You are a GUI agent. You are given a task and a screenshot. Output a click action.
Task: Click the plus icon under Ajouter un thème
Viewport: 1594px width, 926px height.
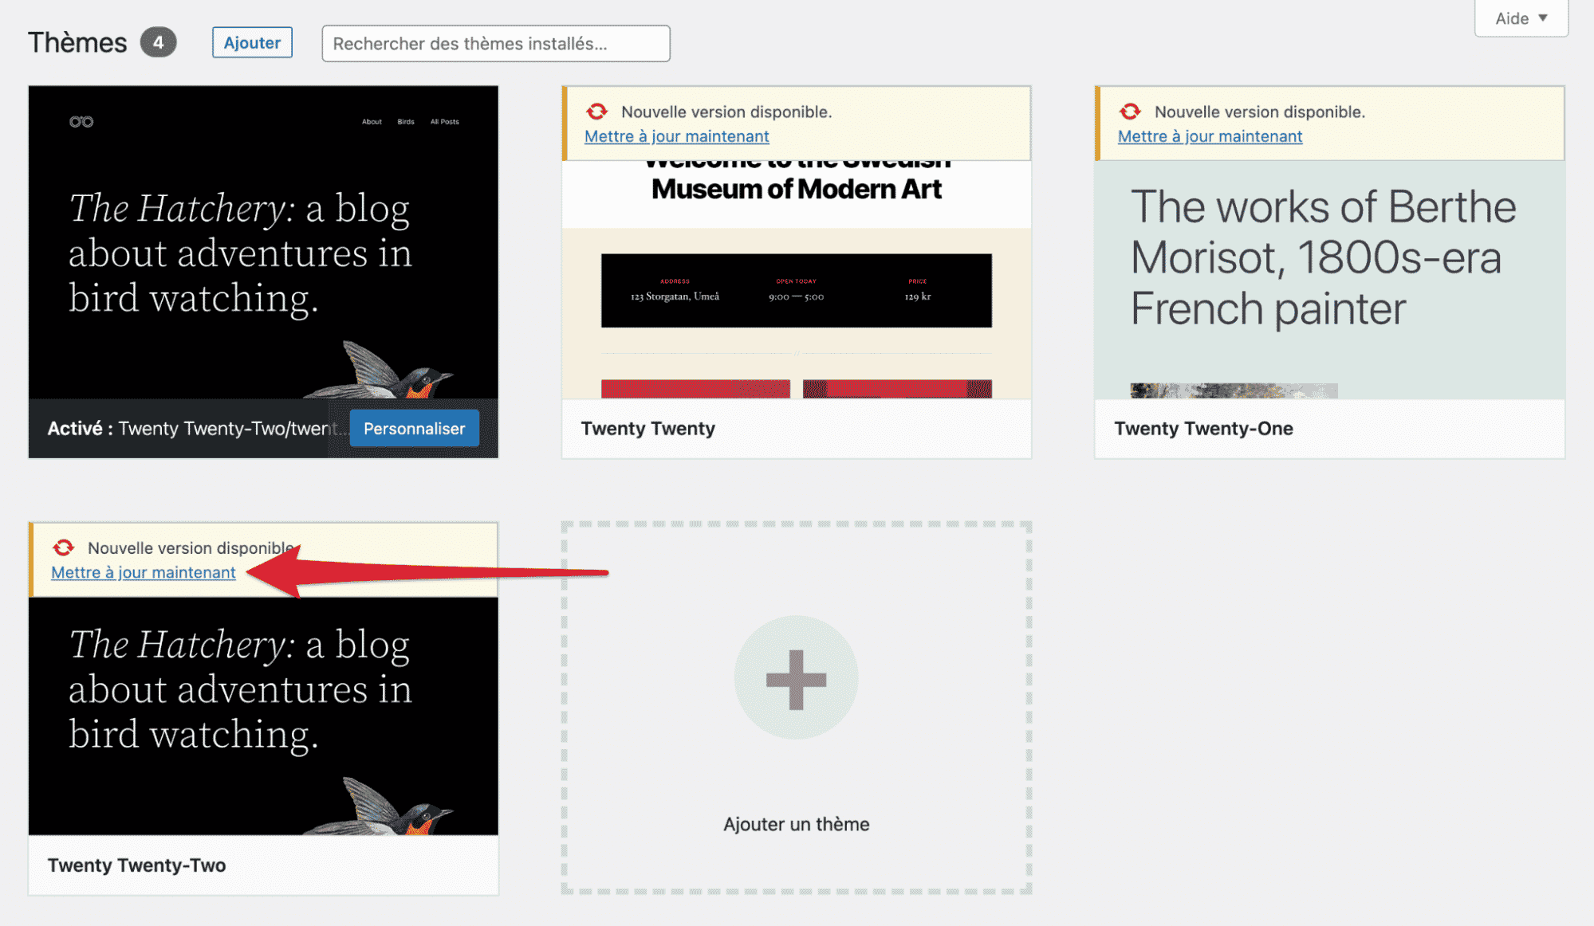point(796,678)
